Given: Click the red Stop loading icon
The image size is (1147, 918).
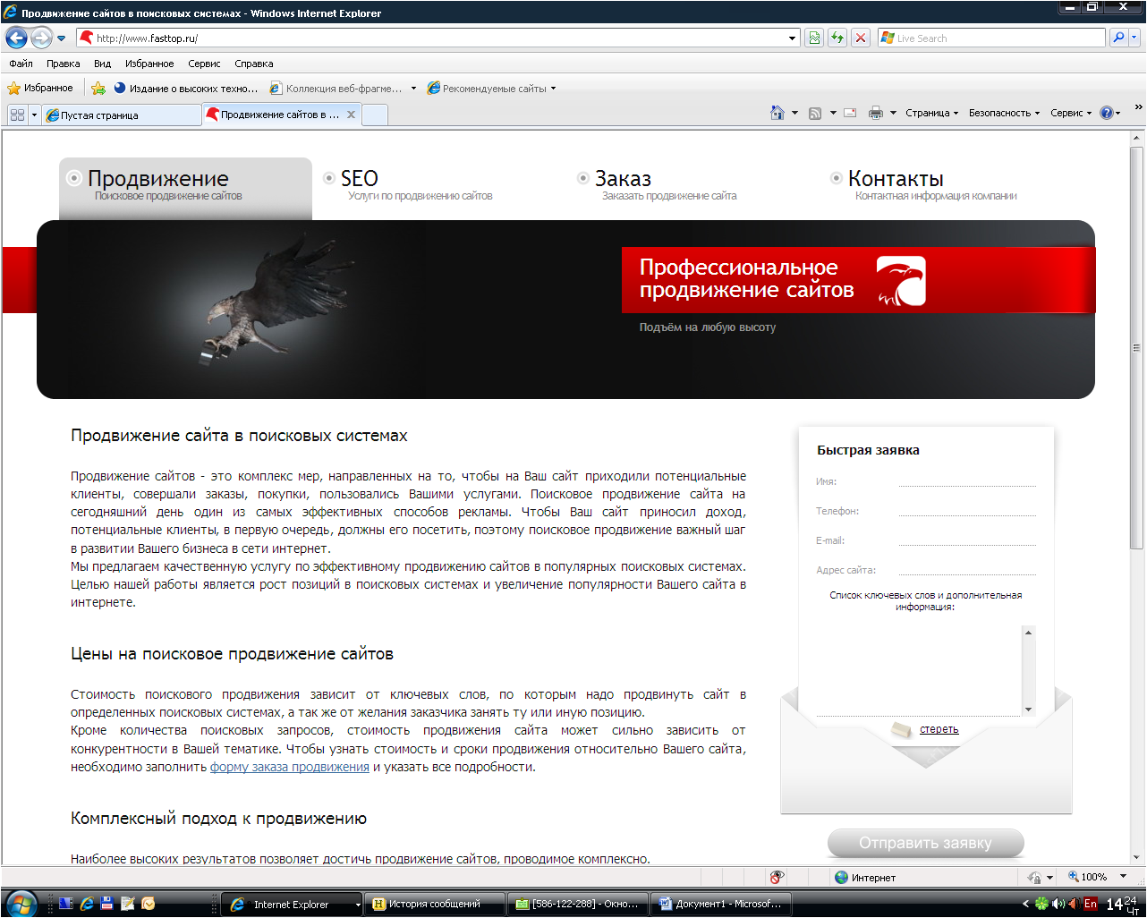Looking at the screenshot, I should click(x=860, y=38).
